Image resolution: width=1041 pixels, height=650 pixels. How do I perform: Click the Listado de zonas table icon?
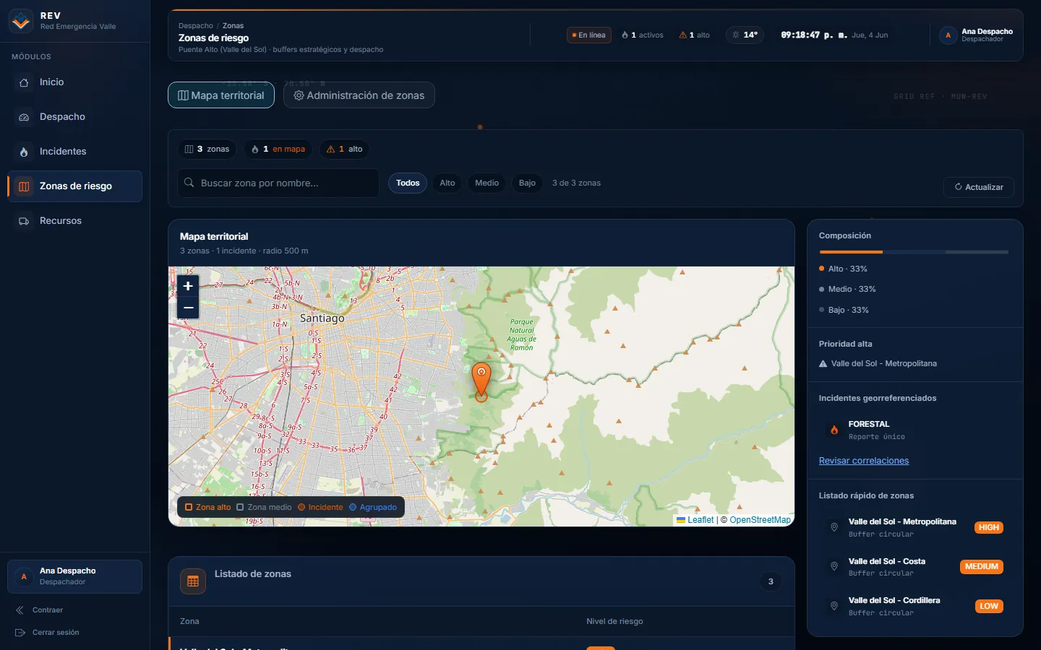click(x=193, y=581)
